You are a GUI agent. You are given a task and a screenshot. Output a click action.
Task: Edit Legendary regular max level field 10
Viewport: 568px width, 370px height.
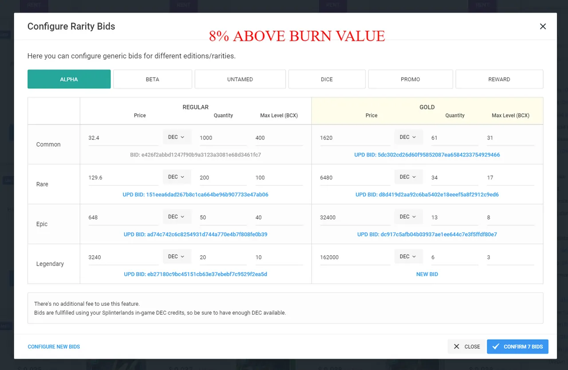point(279,257)
